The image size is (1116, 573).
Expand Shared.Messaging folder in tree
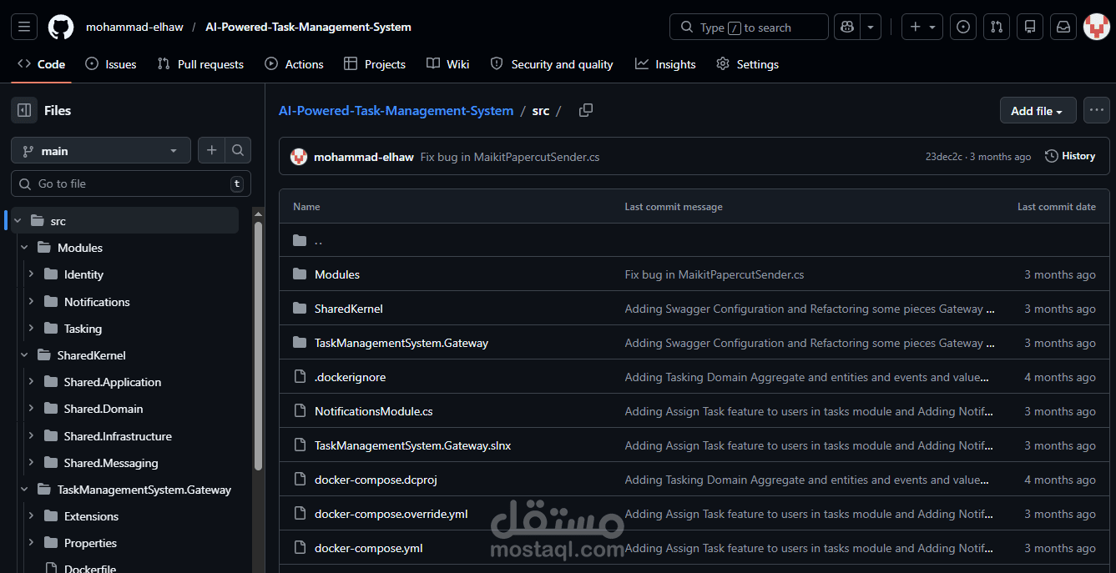point(31,463)
